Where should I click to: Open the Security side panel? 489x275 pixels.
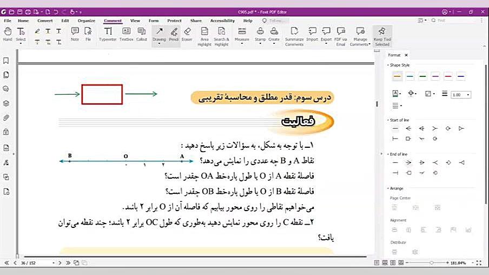(6, 132)
